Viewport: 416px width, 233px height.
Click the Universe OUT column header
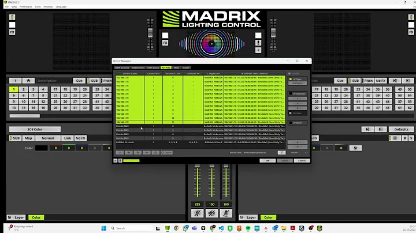[x=173, y=74]
